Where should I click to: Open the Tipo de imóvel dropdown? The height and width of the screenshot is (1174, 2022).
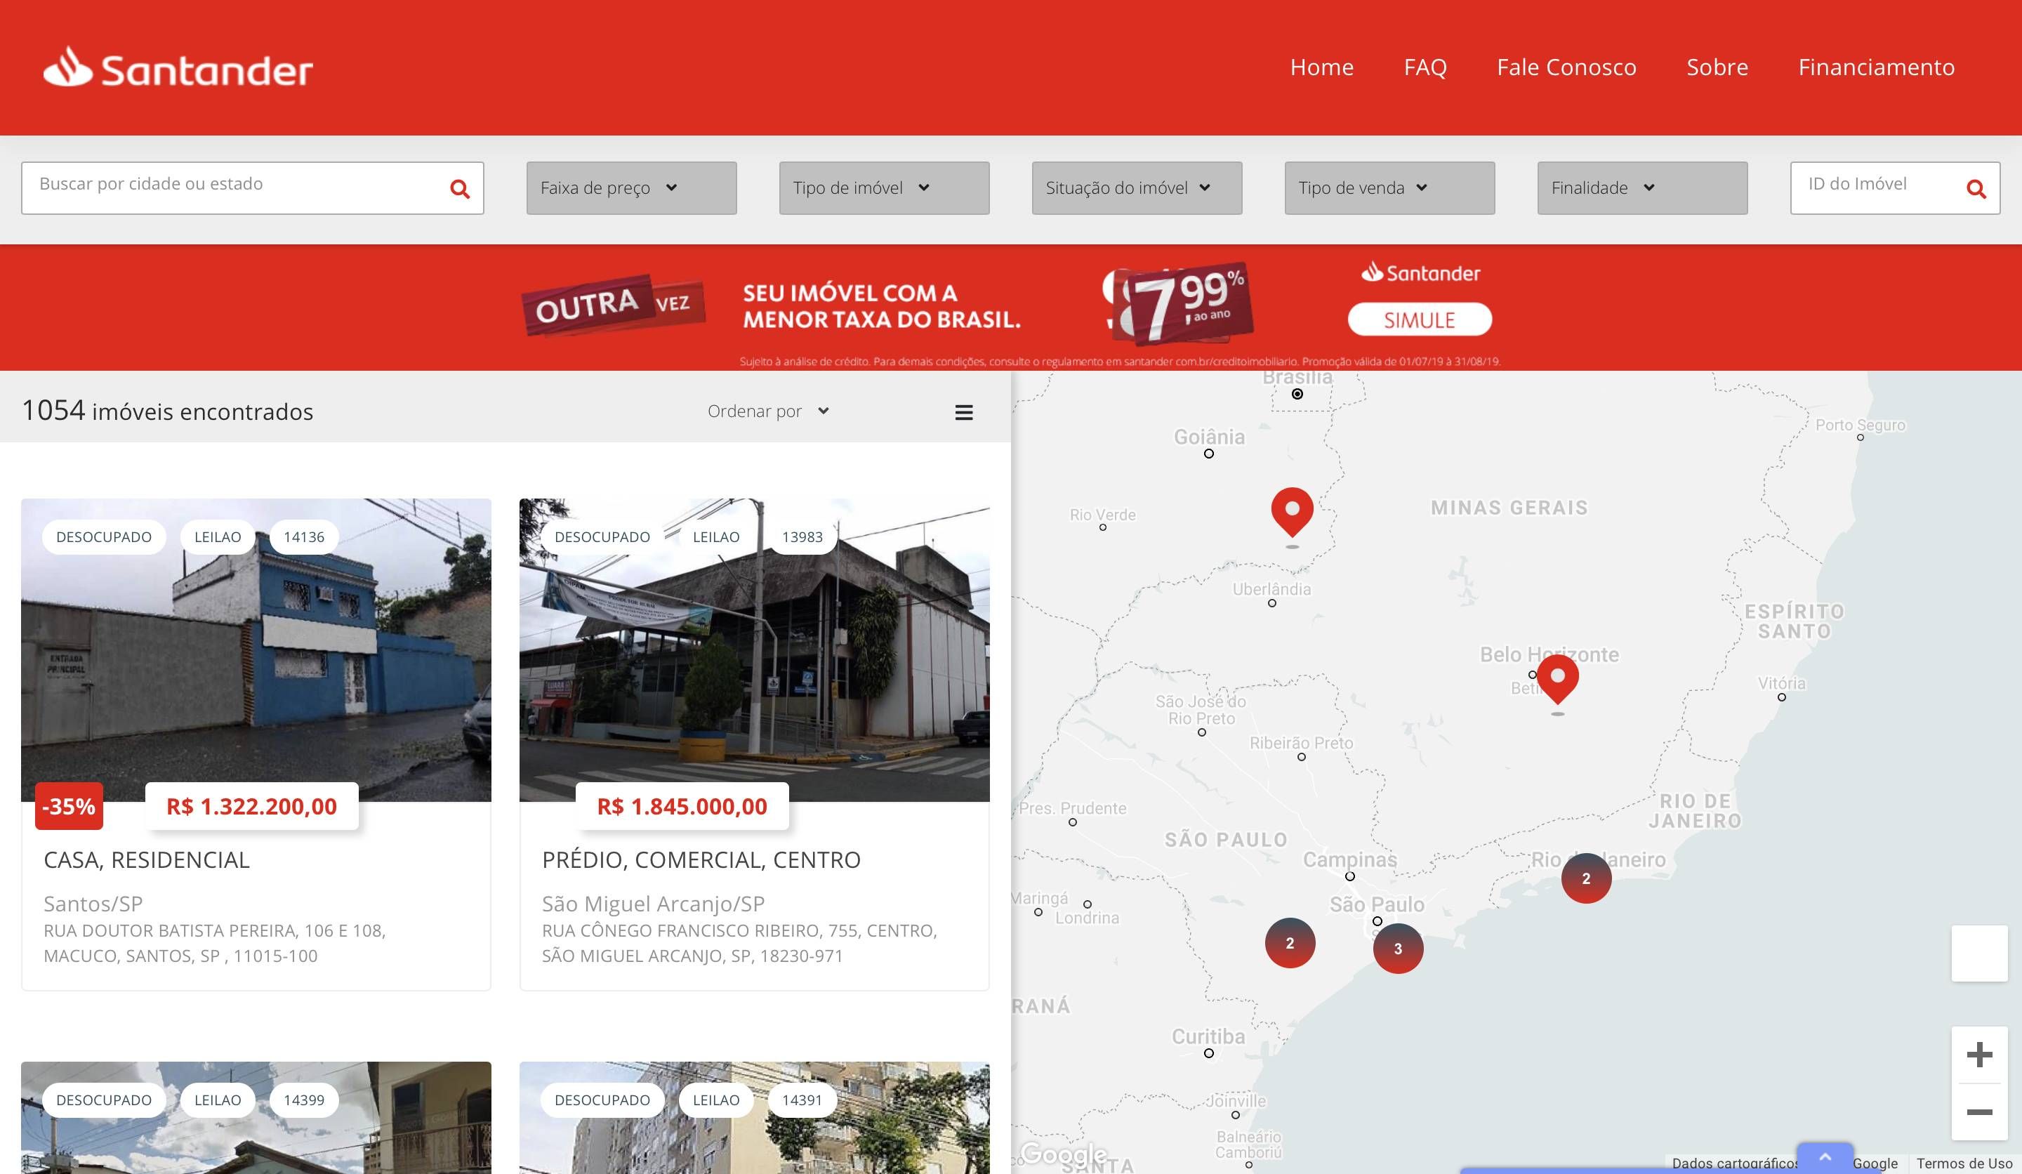pos(884,187)
